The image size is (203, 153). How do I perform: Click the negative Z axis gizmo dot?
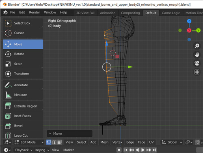[x=189, y=39]
